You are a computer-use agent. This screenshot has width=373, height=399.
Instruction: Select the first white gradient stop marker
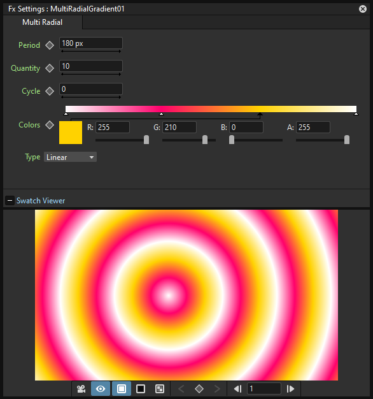(66, 113)
